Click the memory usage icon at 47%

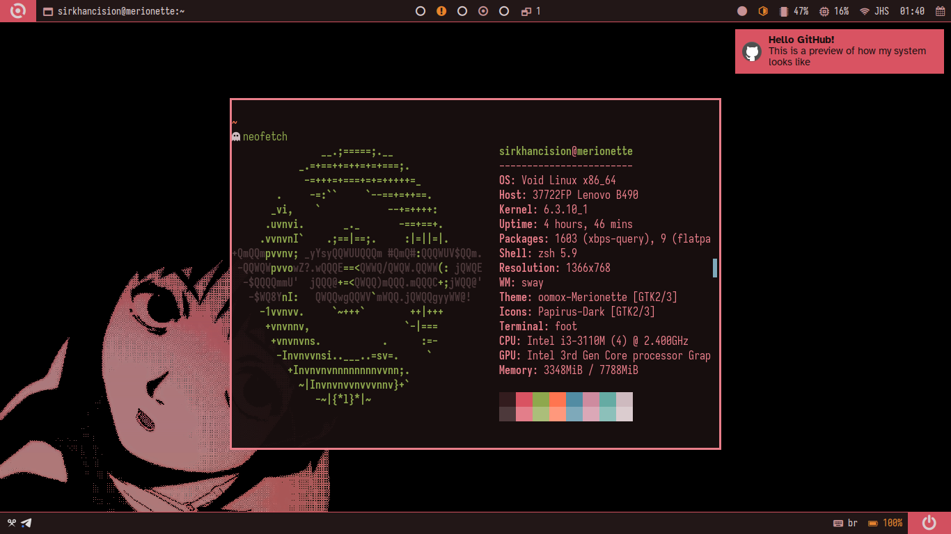(x=784, y=11)
